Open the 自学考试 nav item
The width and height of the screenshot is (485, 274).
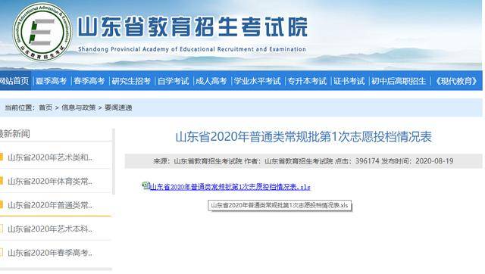pyautogui.click(x=174, y=81)
